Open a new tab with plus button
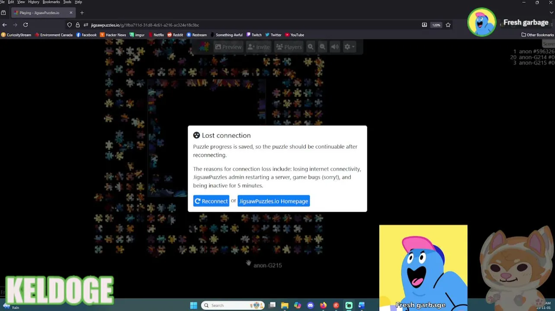The width and height of the screenshot is (555, 311). tap(82, 13)
